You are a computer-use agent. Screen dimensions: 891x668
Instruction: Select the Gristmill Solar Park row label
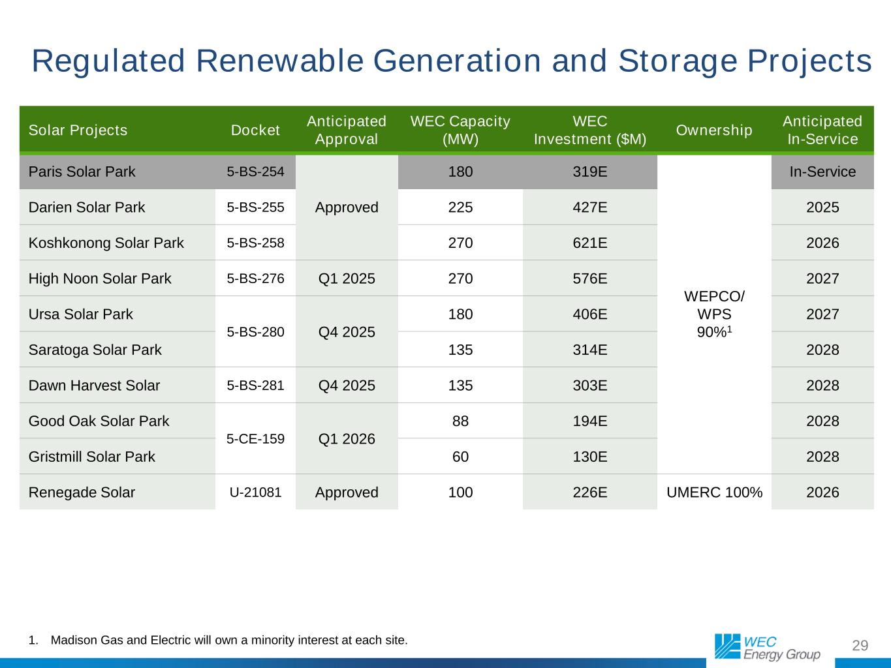pyautogui.click(x=92, y=457)
